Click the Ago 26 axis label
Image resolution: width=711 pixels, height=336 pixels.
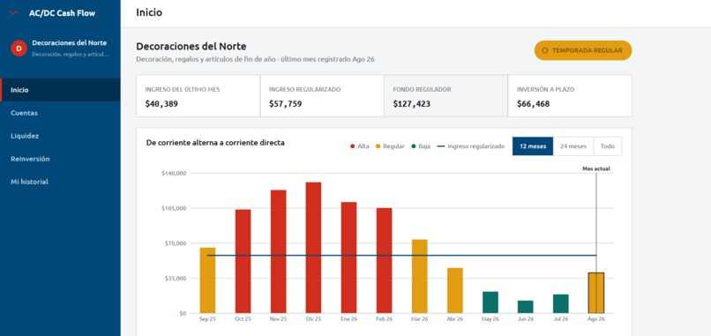click(596, 319)
